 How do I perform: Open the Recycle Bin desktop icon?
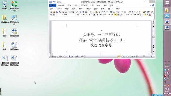point(5,5)
